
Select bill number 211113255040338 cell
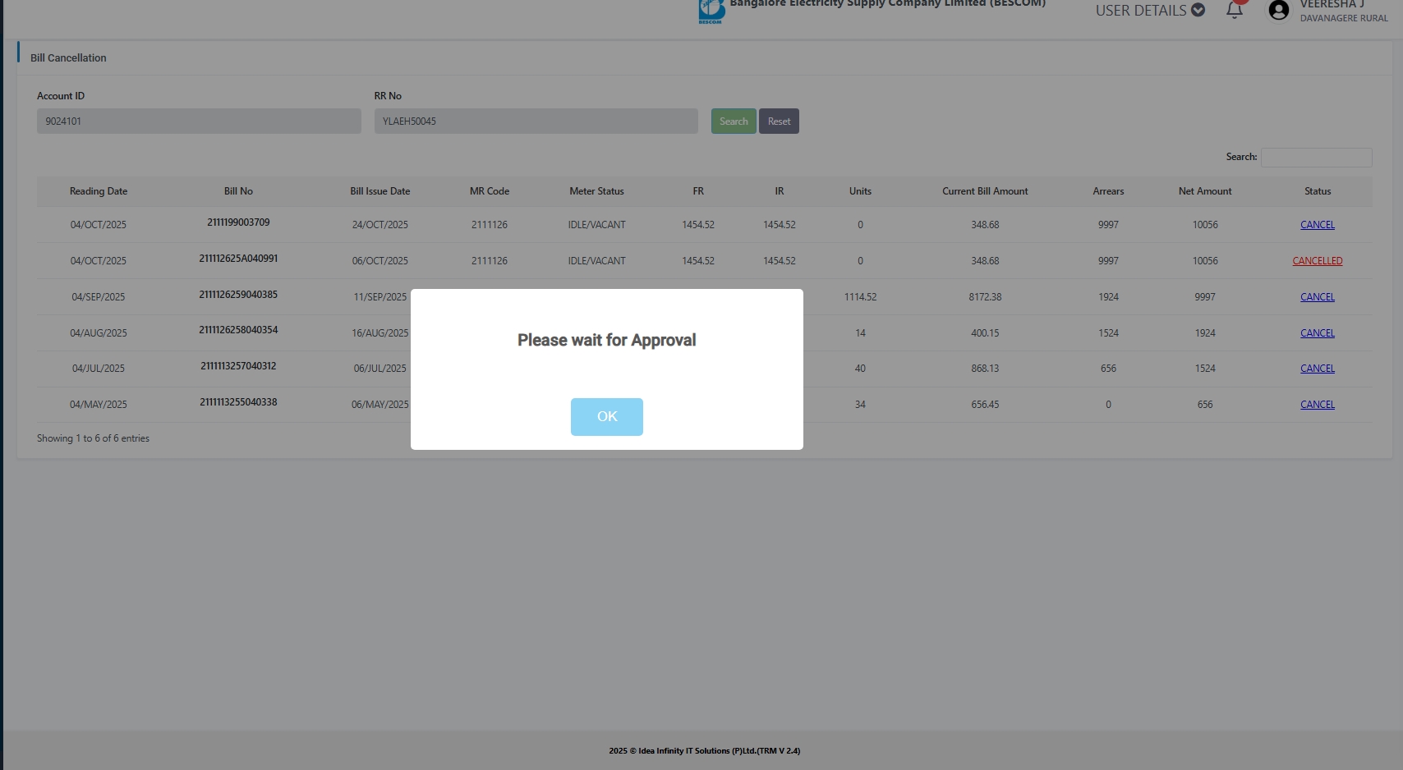pos(238,402)
